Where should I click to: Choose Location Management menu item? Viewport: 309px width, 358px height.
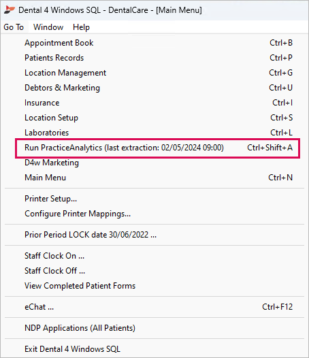154,73
